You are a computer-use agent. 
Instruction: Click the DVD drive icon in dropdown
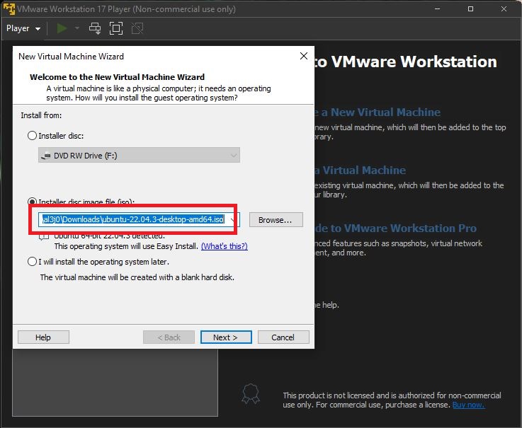(x=45, y=156)
